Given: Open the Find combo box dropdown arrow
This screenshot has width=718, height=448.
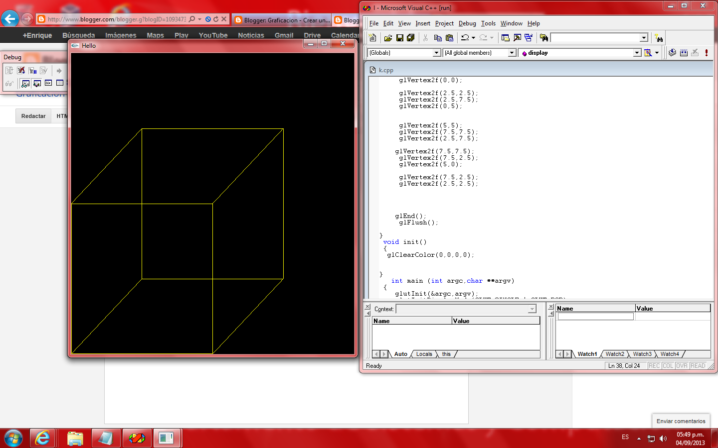Looking at the screenshot, I should point(644,38).
